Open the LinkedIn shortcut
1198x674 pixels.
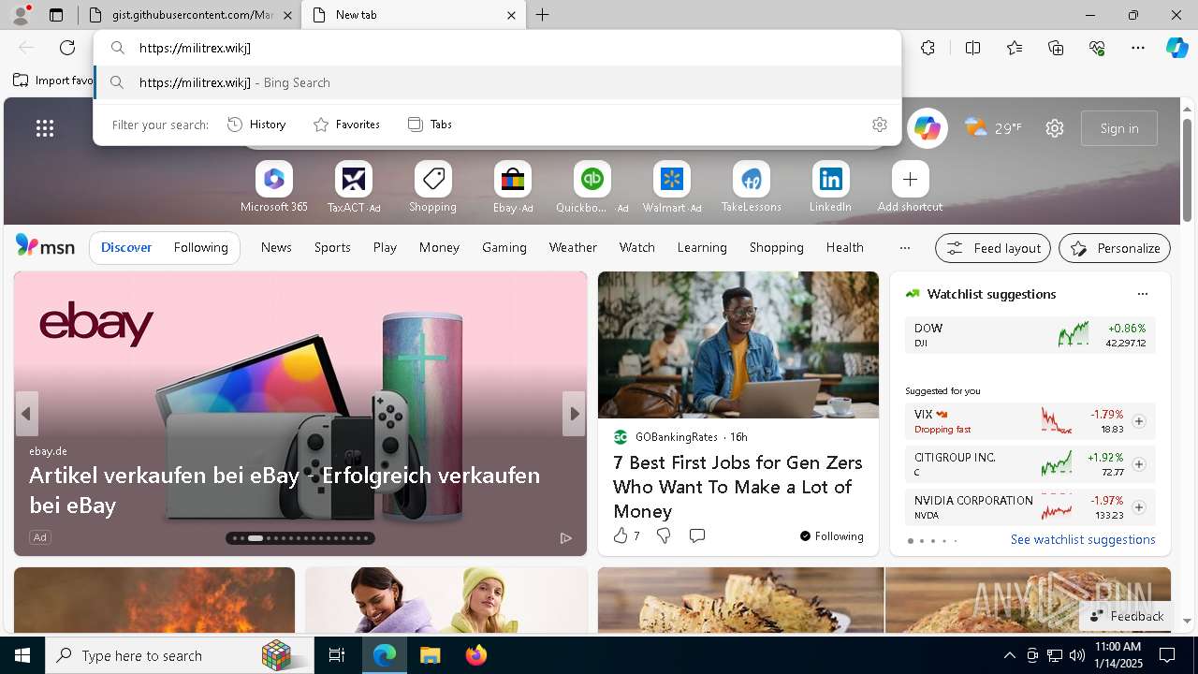pos(830,187)
